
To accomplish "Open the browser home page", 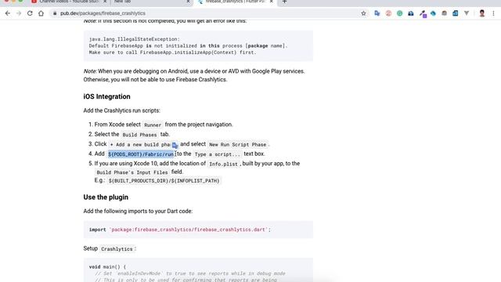I will (41, 13).
